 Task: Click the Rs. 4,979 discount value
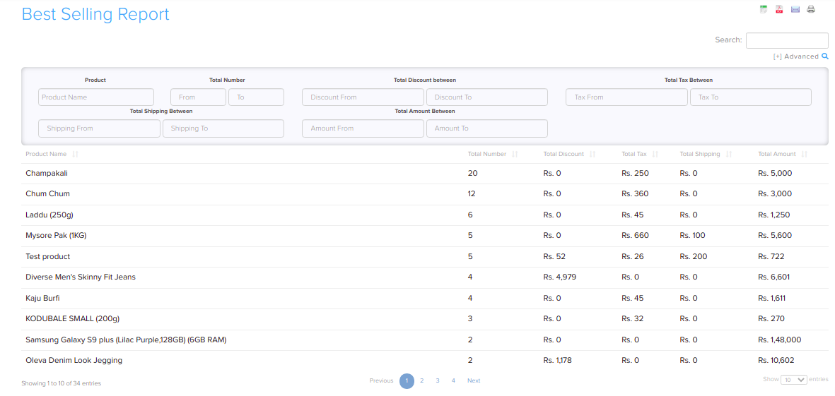tap(560, 277)
